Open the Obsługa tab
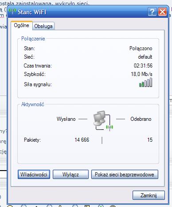This screenshot has height=207, width=172. pyautogui.click(x=43, y=26)
